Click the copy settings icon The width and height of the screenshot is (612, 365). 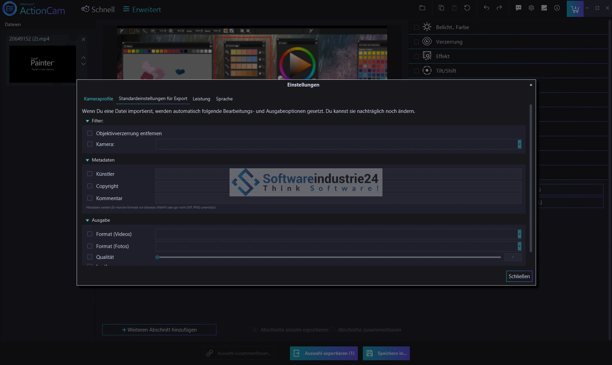[x=441, y=8]
